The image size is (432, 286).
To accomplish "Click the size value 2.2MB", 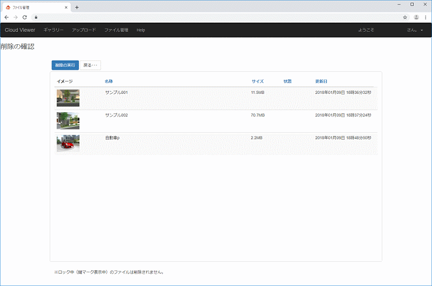I will [256, 138].
